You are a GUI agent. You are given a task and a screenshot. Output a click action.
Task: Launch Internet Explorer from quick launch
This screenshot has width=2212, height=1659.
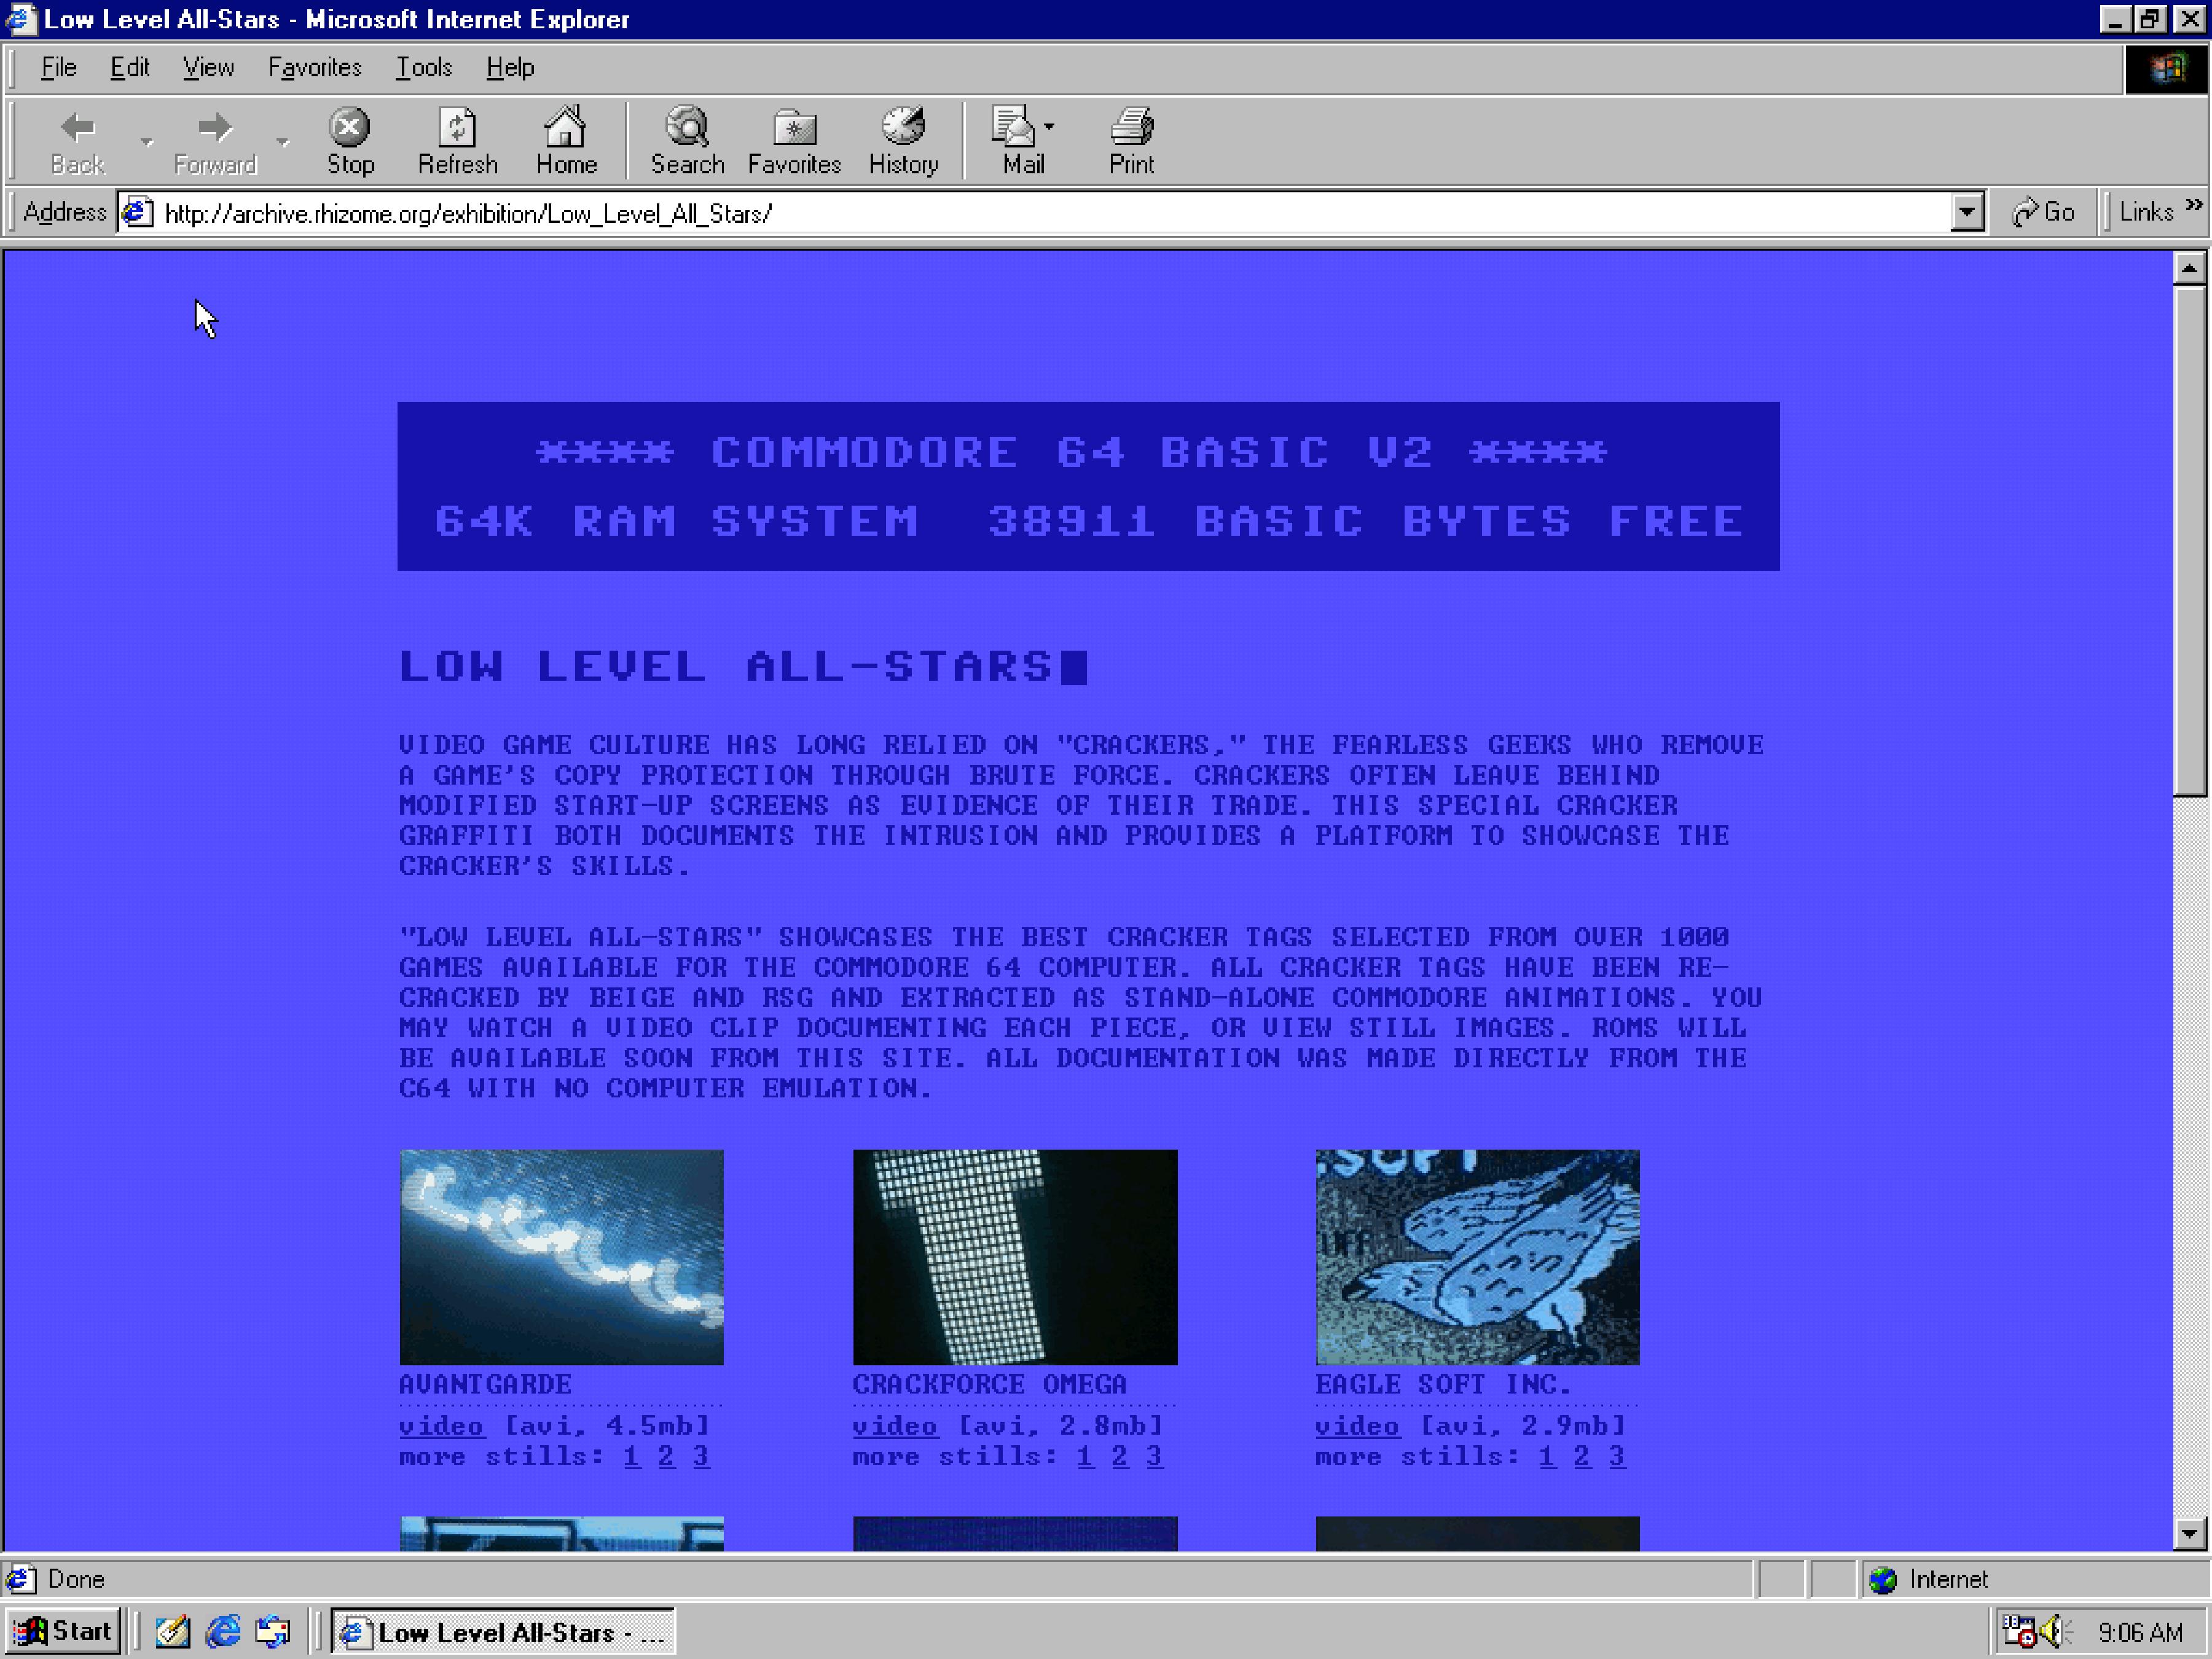tap(223, 1631)
